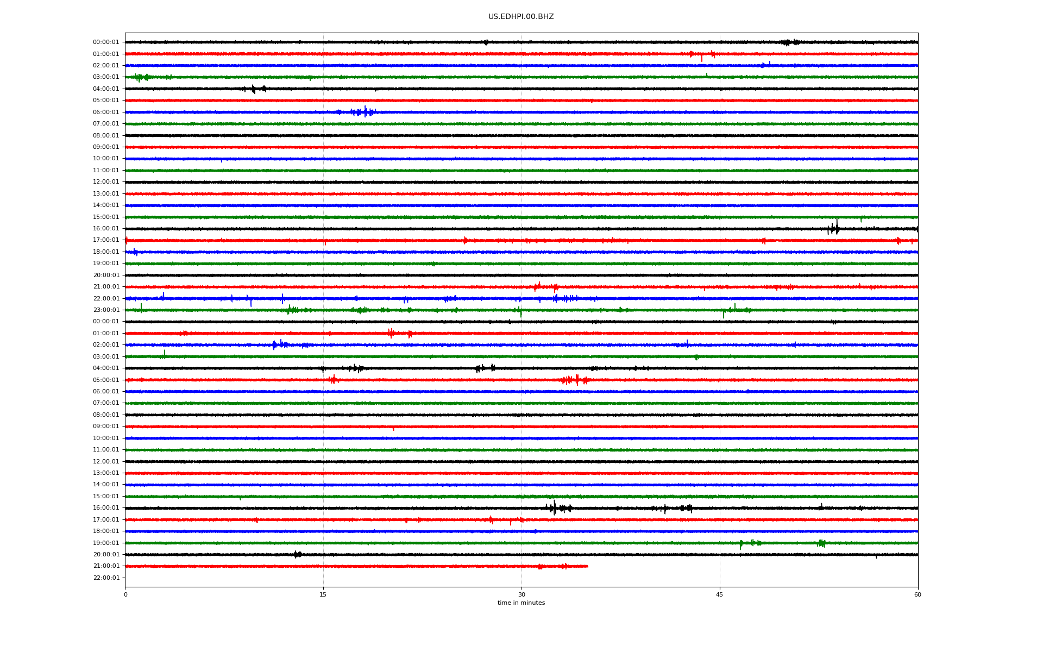Click the x-axis tick label 60
The height and width of the screenshot is (652, 1043).
(x=918, y=594)
